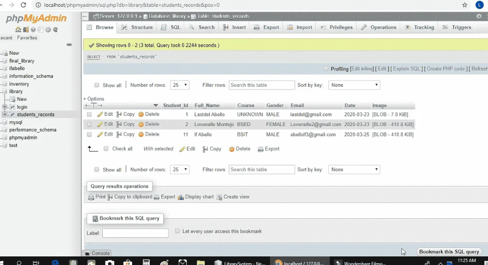The height and width of the screenshot is (265, 488).
Task: Enable lower Show all checkbox
Action: point(97,170)
